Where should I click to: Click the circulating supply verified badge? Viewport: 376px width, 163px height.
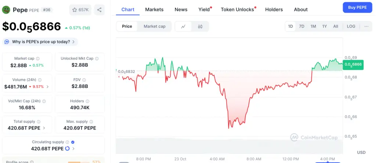tap(73, 142)
